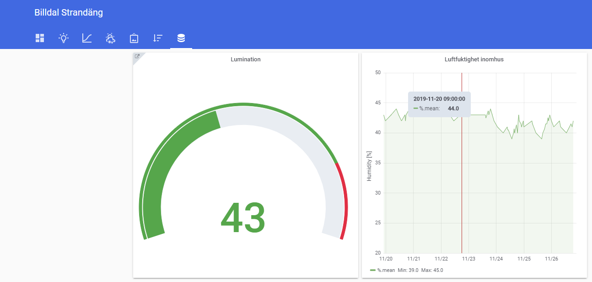Click the tooltip value 44.0
Viewport: 592px width, 282px height.
pyautogui.click(x=453, y=108)
